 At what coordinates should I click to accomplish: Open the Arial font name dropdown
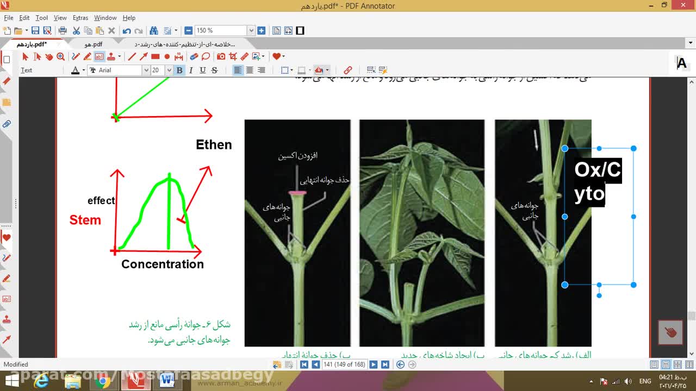tap(146, 70)
